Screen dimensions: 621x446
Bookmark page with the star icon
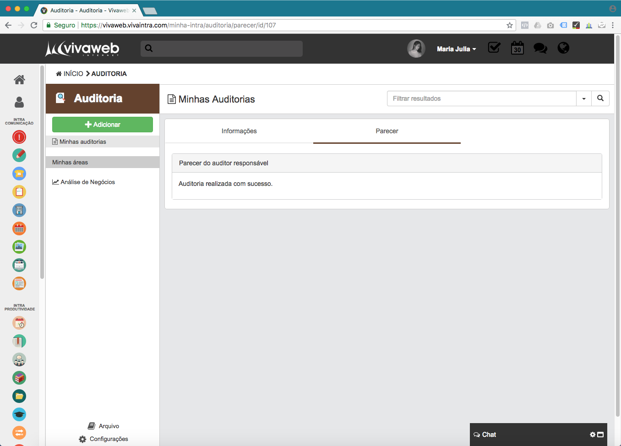click(509, 25)
